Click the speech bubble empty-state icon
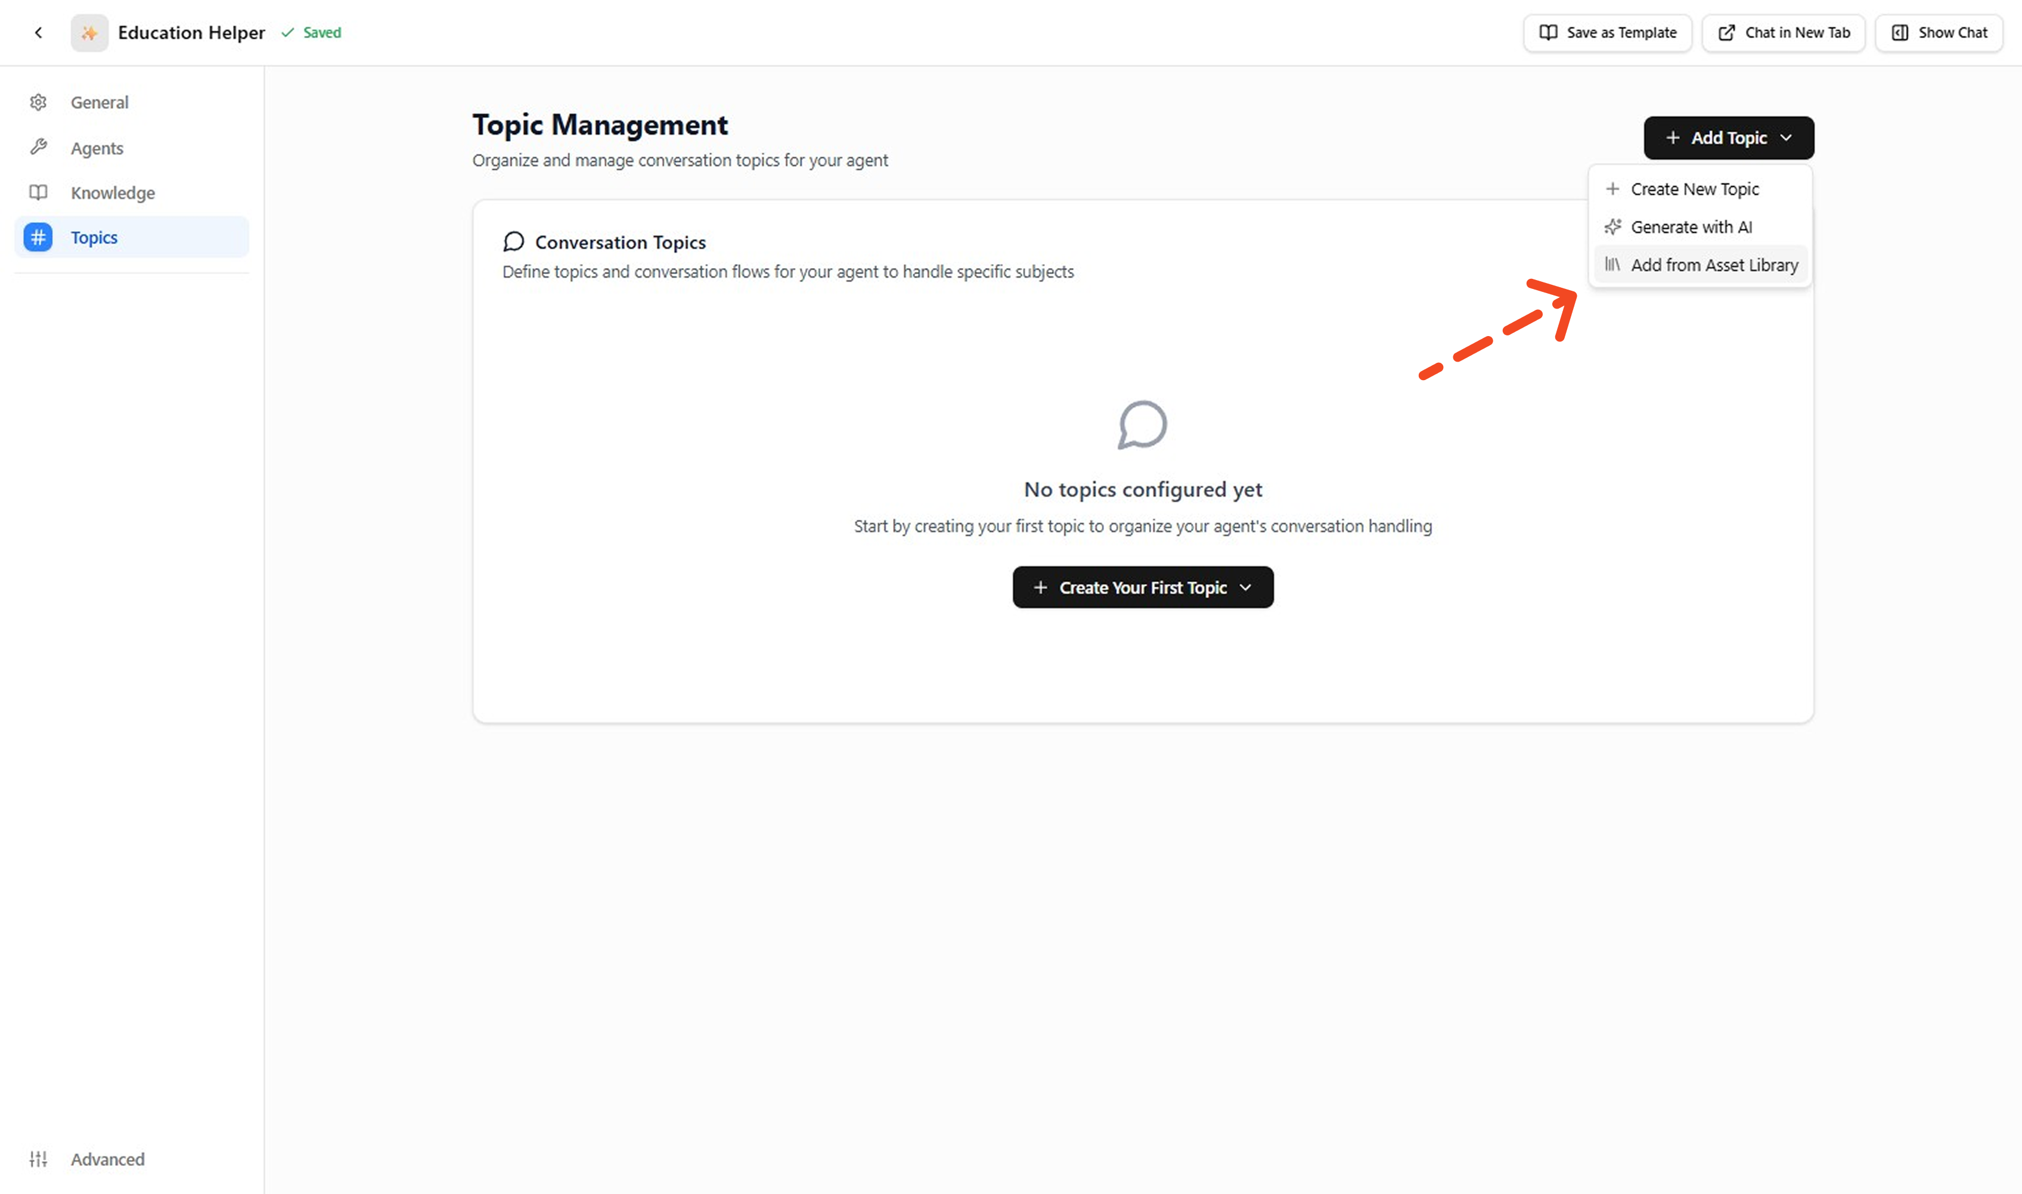The width and height of the screenshot is (2022, 1194). coord(1142,425)
